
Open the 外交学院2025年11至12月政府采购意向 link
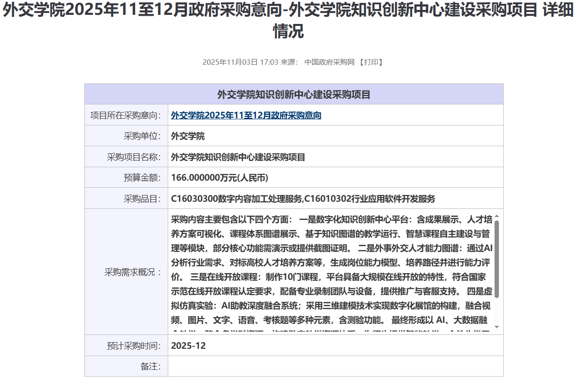coord(246,115)
